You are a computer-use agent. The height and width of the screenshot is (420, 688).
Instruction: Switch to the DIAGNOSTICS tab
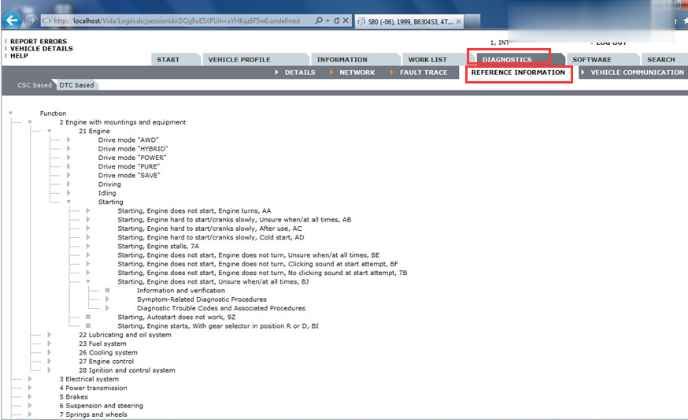click(507, 60)
